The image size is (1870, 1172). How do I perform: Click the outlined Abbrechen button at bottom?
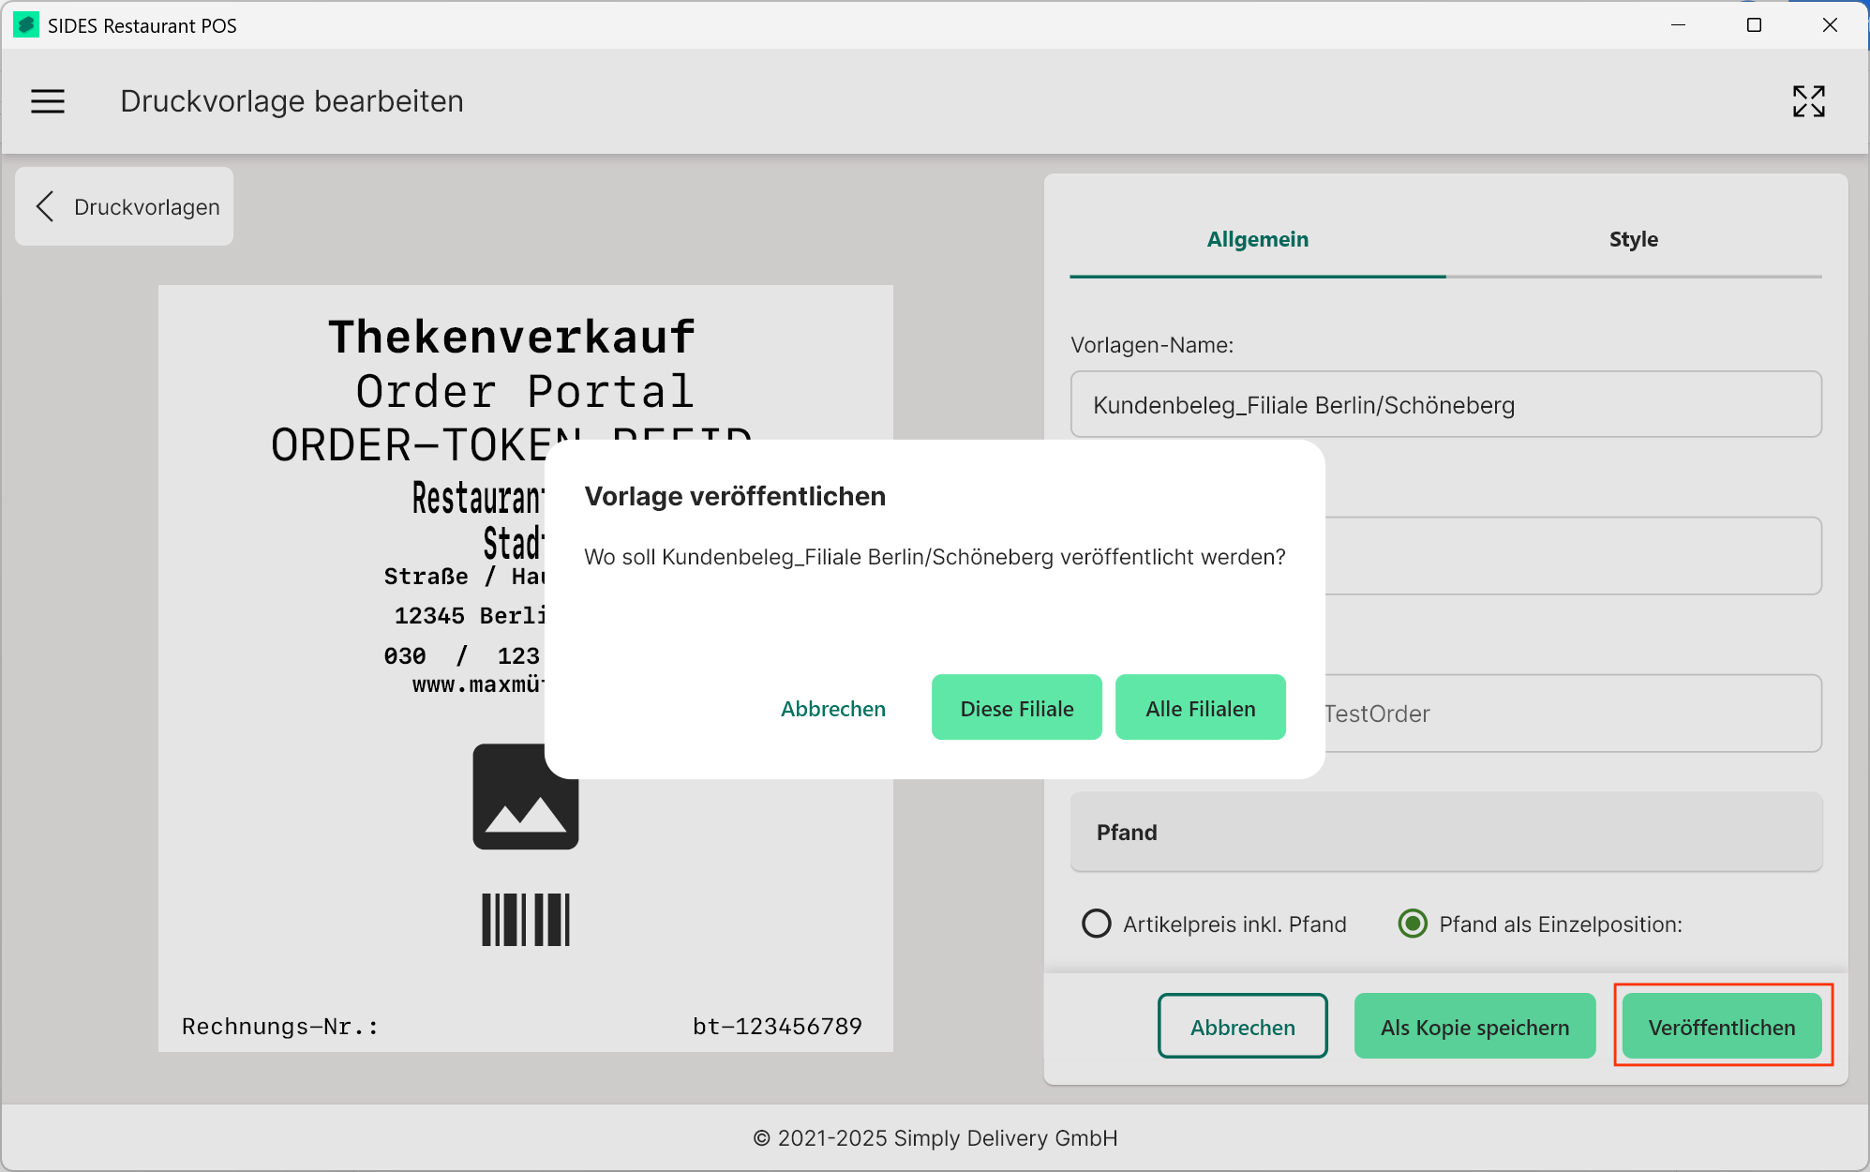[1242, 1027]
